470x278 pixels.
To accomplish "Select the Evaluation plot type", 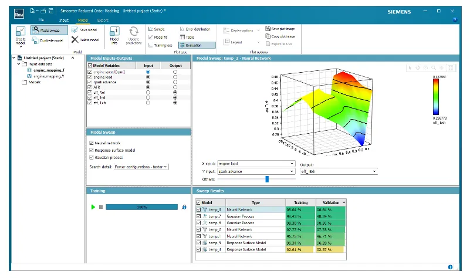I will coord(197,45).
